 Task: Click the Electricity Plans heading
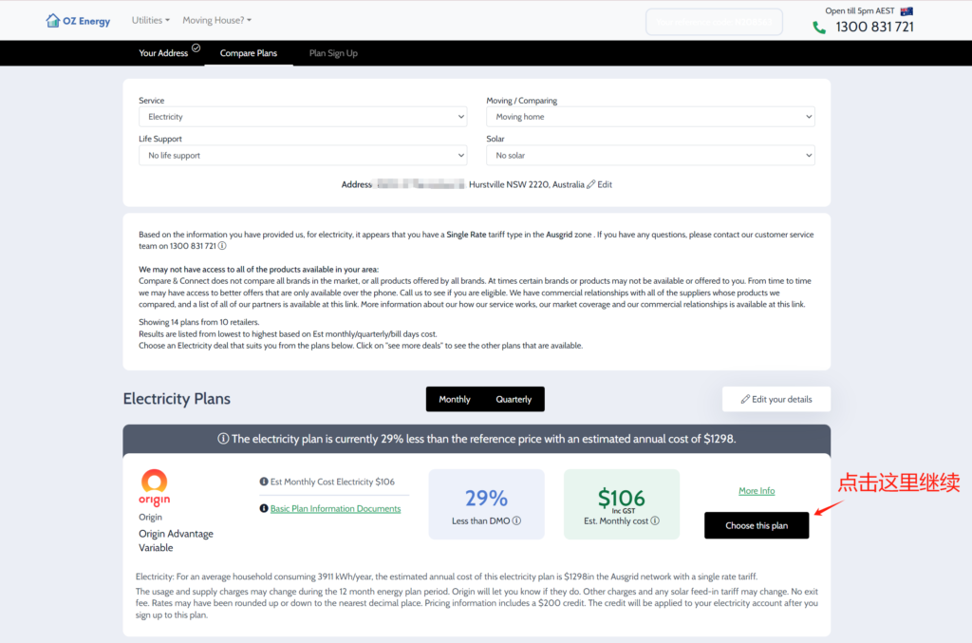(177, 399)
